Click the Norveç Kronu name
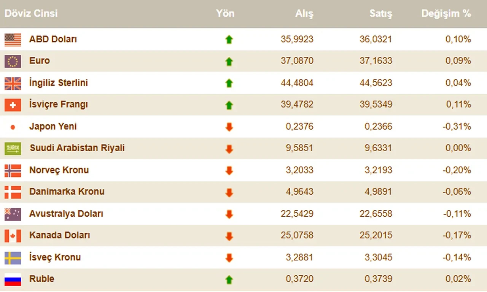Screen dimensions: 487x292 [59, 170]
